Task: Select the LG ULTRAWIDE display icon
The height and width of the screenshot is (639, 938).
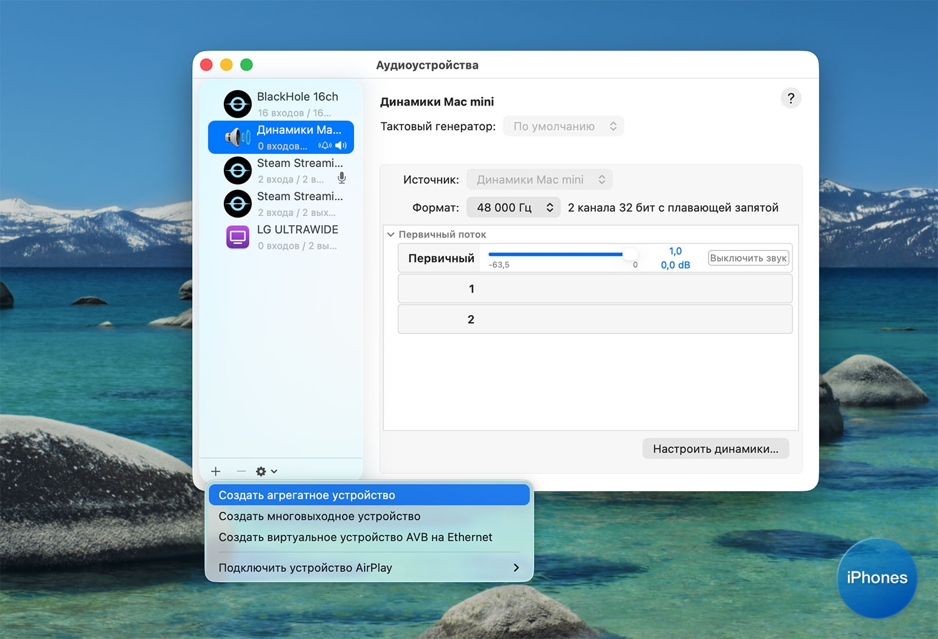Action: tap(238, 237)
